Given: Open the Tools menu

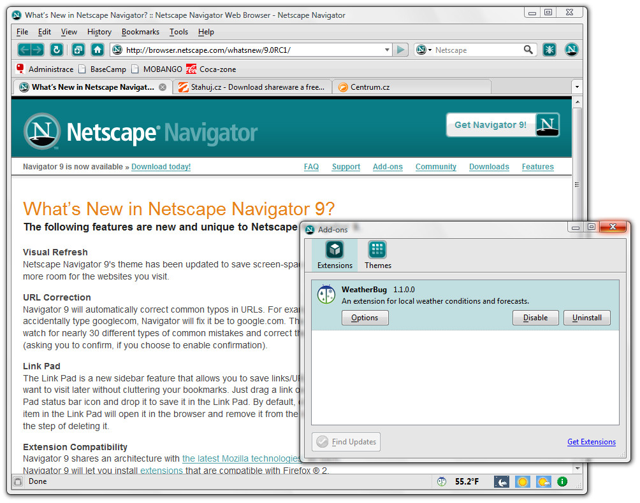Looking at the screenshot, I should [x=178, y=32].
